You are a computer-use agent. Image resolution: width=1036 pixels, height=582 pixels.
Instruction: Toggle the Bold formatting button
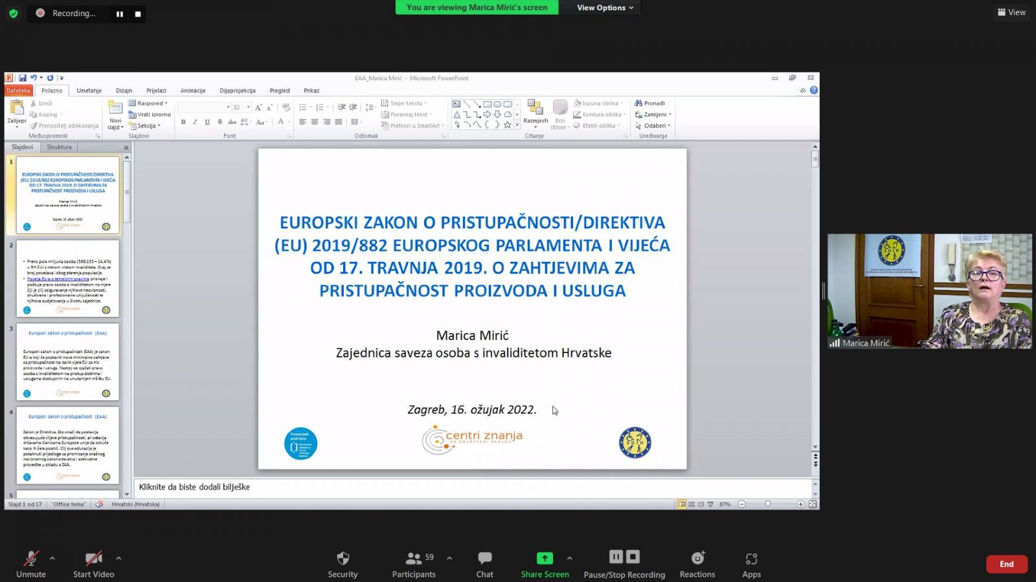183,122
